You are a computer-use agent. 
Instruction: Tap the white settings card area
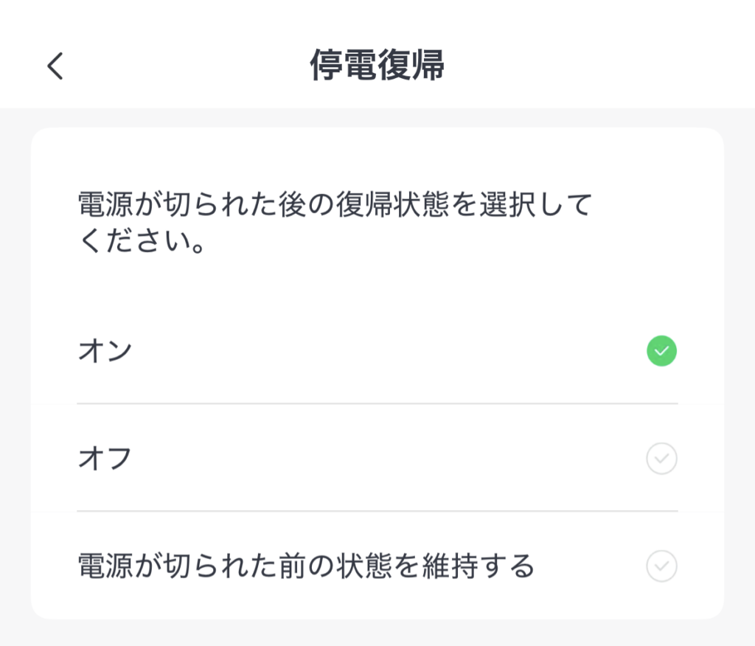point(377,288)
